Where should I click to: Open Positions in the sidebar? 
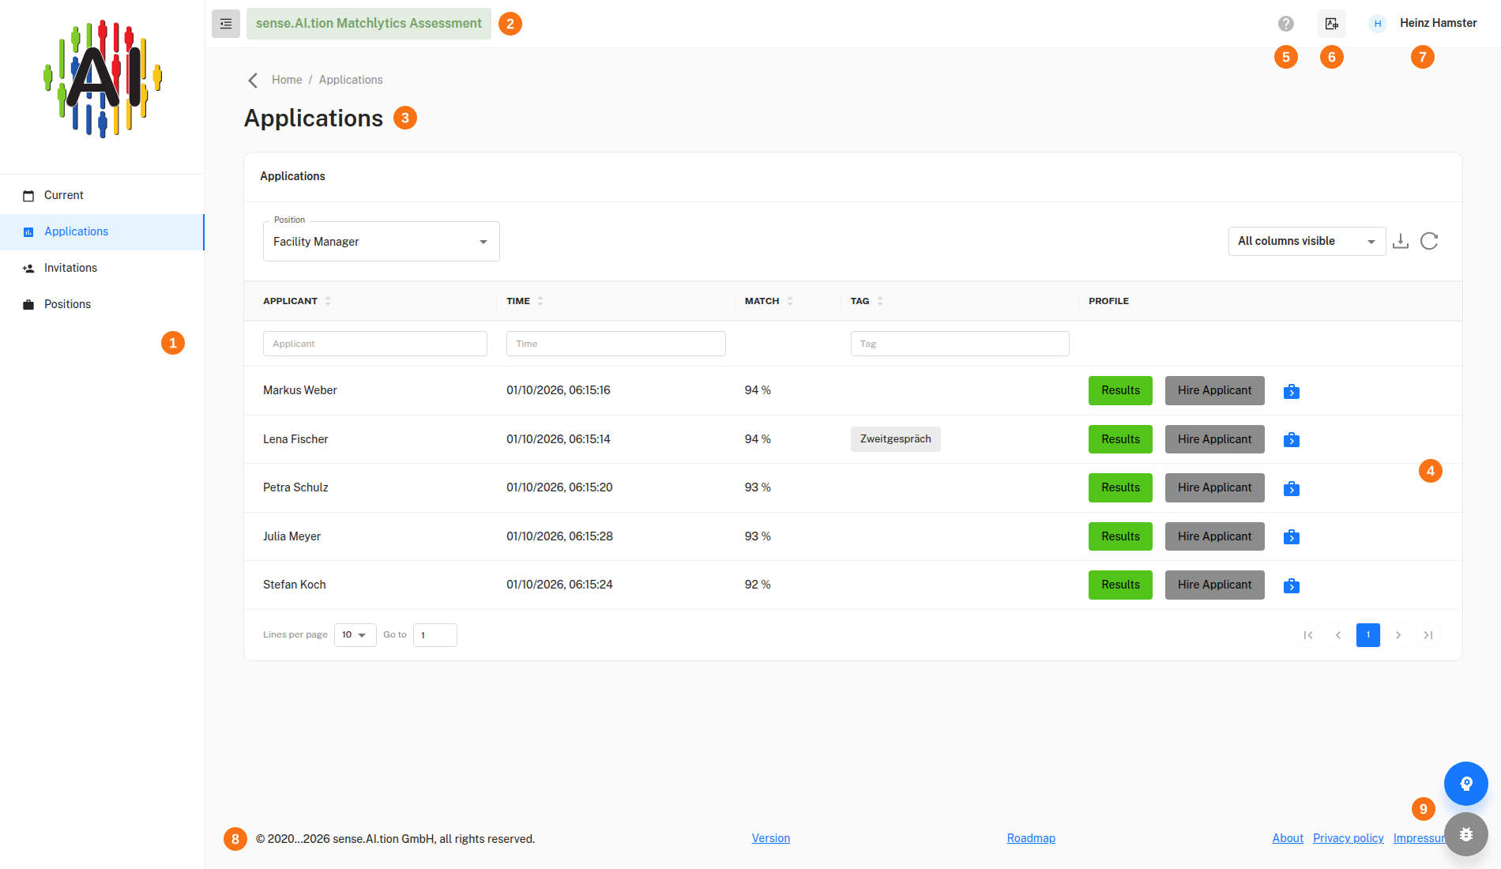[102, 304]
